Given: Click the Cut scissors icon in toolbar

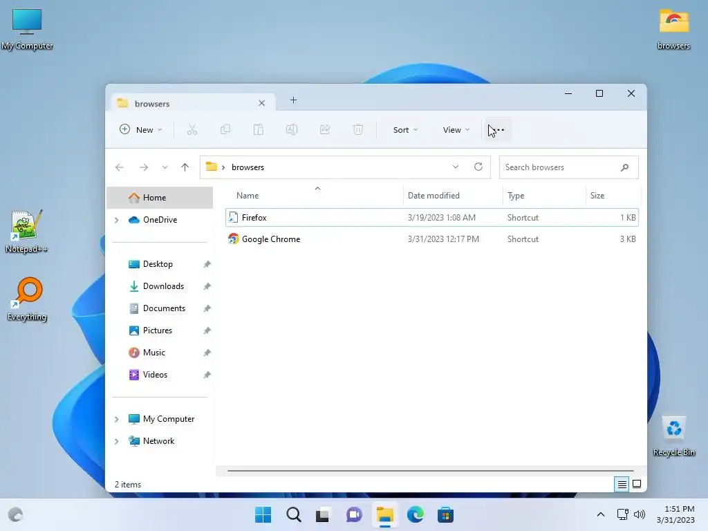Looking at the screenshot, I should pyautogui.click(x=192, y=130).
